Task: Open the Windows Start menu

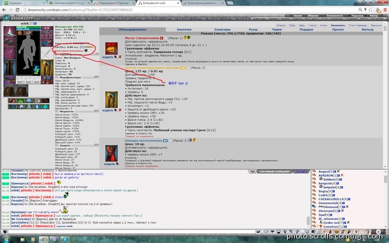Action: coord(5,239)
